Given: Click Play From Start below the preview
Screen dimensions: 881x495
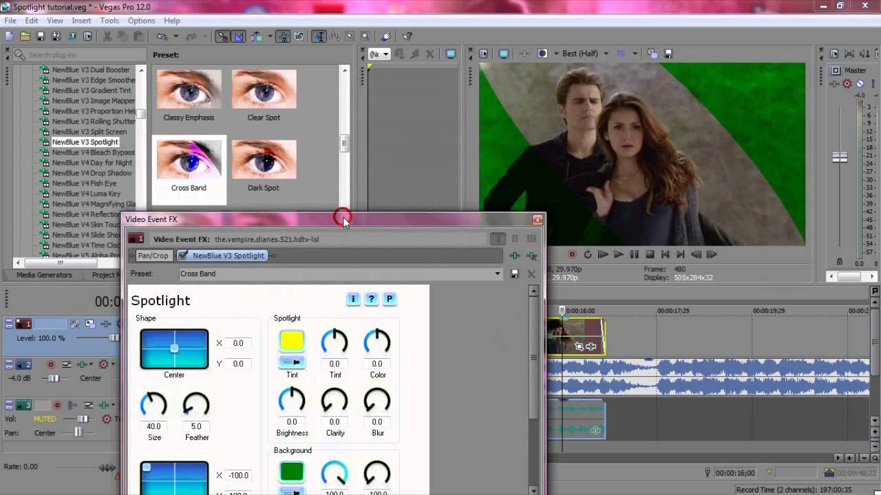Looking at the screenshot, I should [x=603, y=254].
